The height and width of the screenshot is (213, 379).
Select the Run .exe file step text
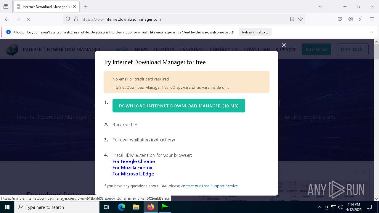coord(125,125)
